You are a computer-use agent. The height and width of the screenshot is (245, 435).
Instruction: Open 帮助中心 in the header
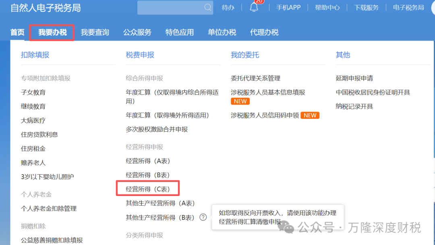click(327, 7)
